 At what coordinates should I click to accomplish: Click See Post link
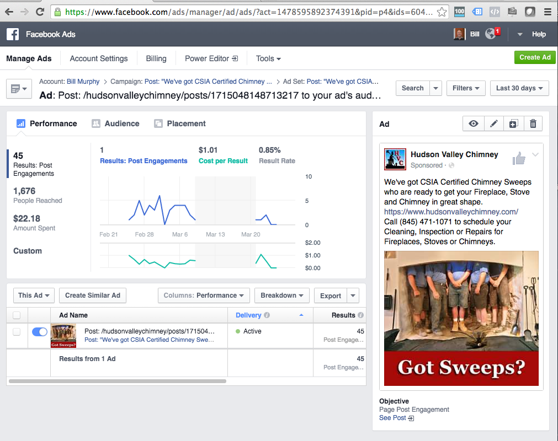396,418
